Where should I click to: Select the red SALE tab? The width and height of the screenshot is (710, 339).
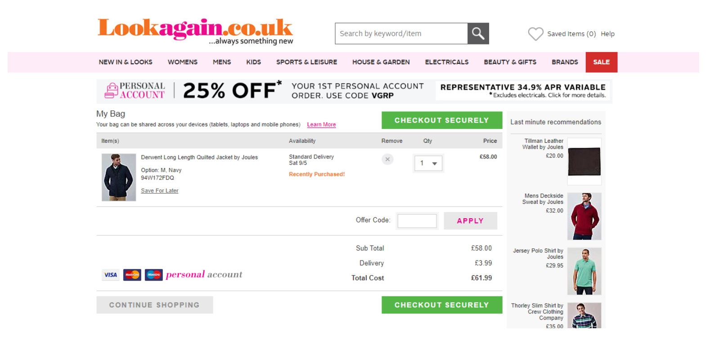pyautogui.click(x=602, y=62)
